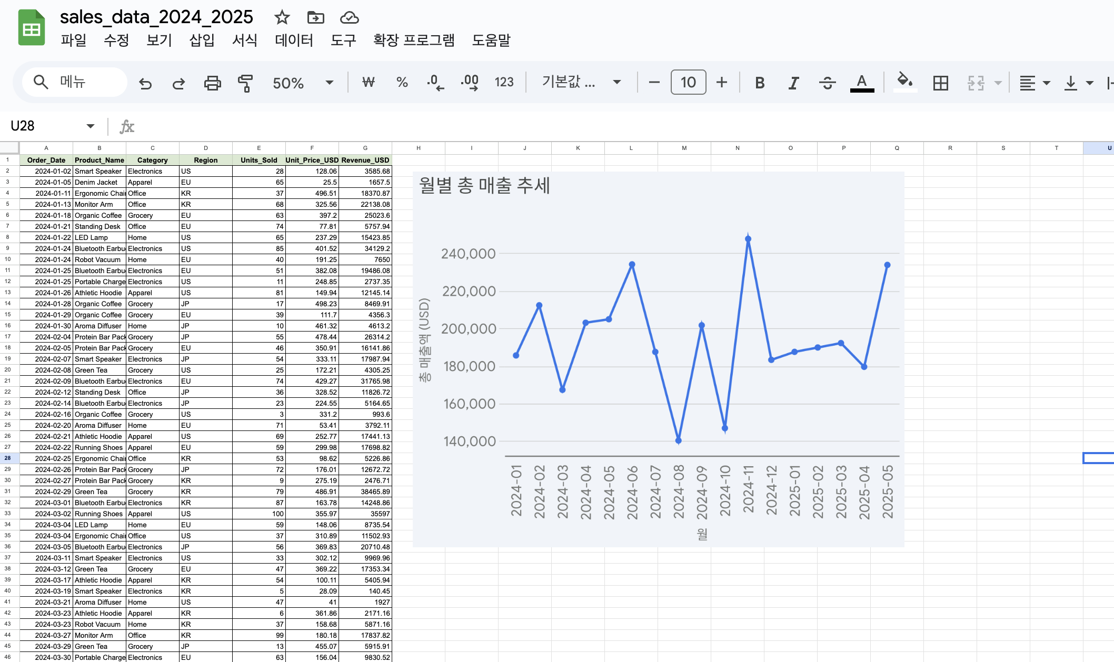Select the Category header cell
Viewport: 1114px width, 662px height.
(153, 160)
